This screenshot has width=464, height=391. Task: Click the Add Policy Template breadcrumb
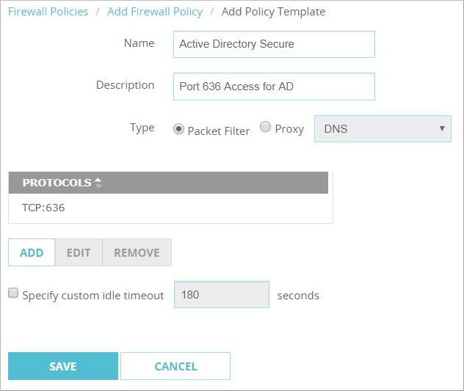click(273, 12)
